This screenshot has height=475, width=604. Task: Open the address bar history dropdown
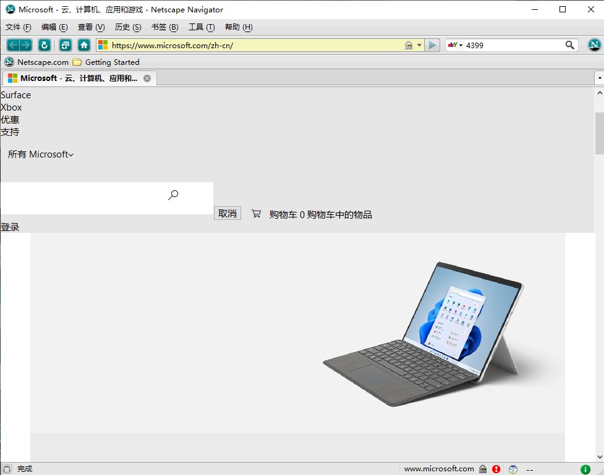(x=420, y=45)
